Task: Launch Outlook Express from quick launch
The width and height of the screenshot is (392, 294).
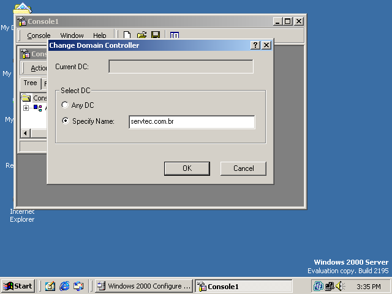Action: coord(78,286)
